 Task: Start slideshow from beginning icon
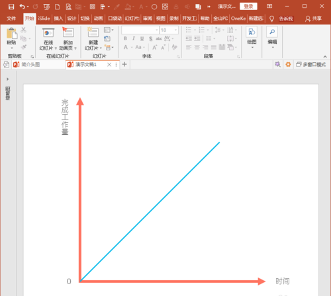46,7
